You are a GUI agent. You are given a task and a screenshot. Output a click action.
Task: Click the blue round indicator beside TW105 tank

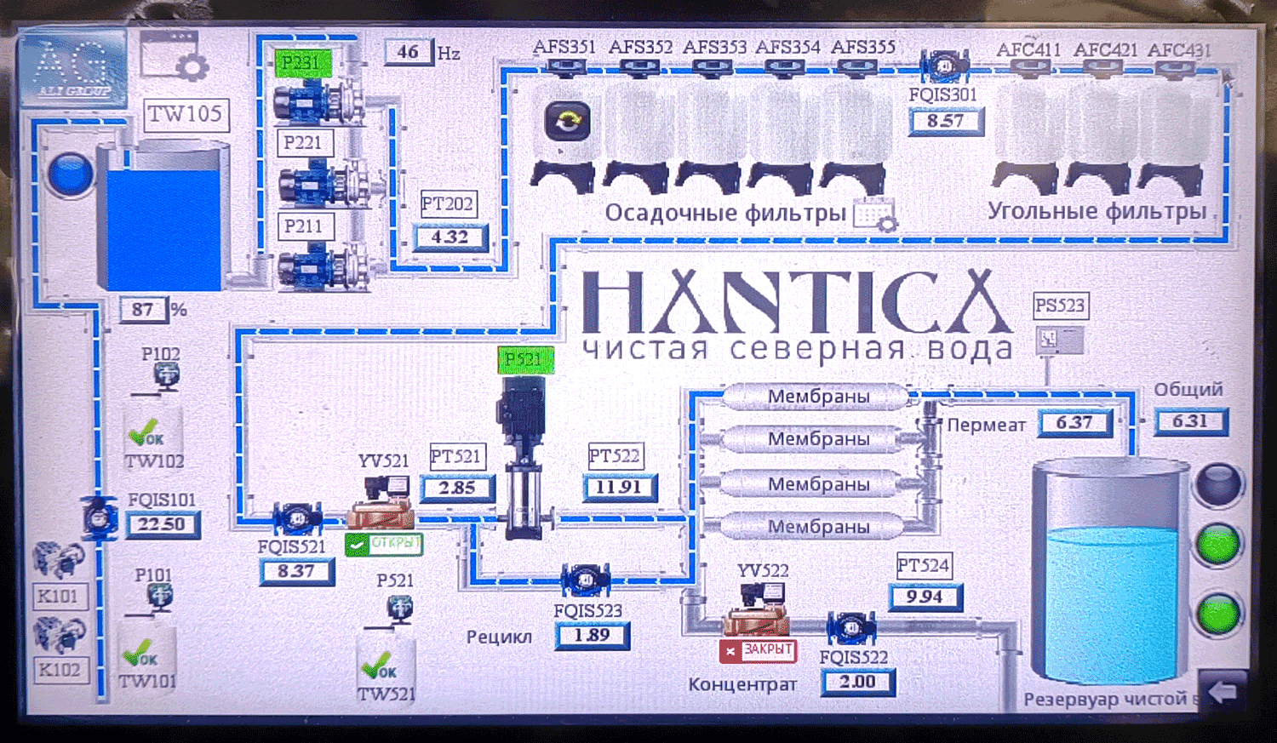pyautogui.click(x=71, y=174)
